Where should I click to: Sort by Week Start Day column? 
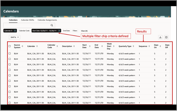(114, 46)
